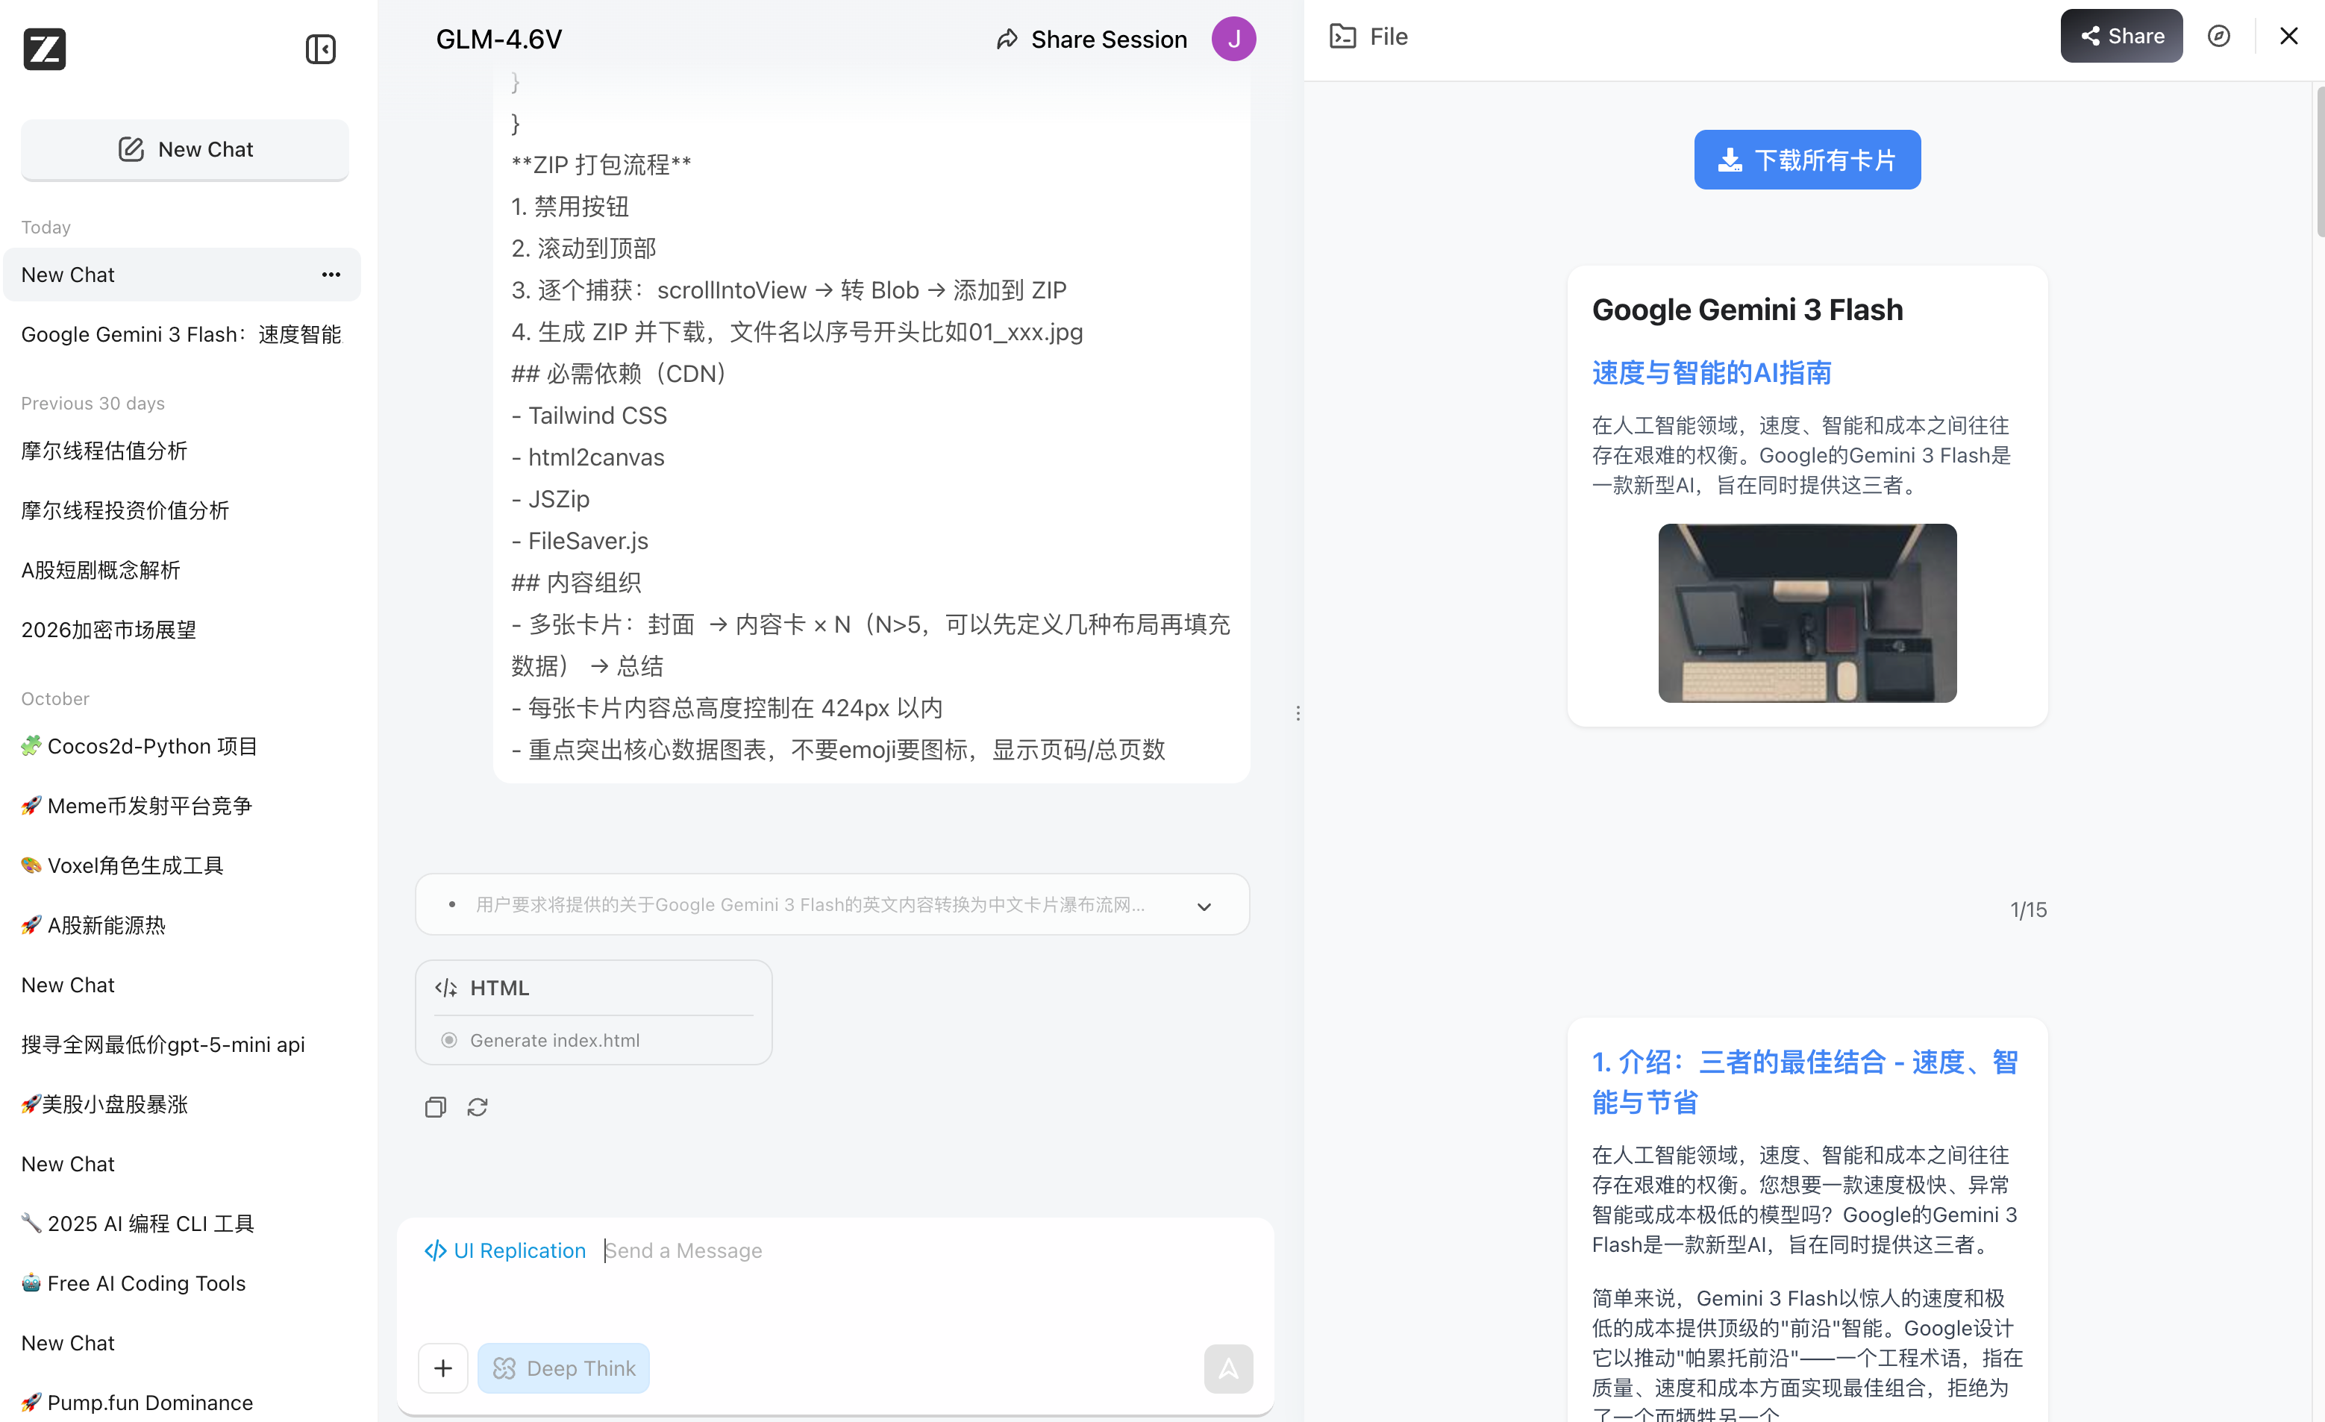
Task: Click the plus attachment icon
Action: coord(442,1368)
